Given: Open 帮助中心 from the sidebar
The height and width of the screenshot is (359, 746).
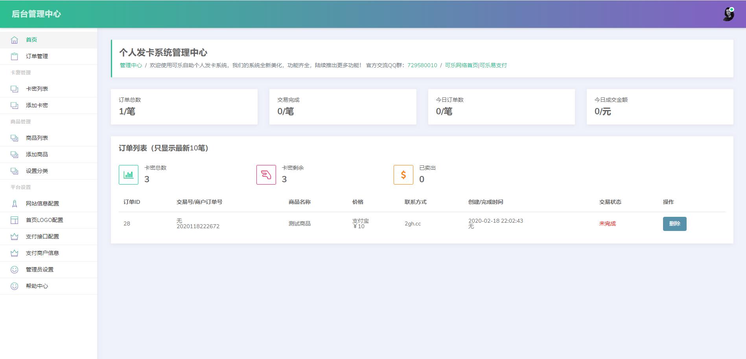Looking at the screenshot, I should click(36, 286).
